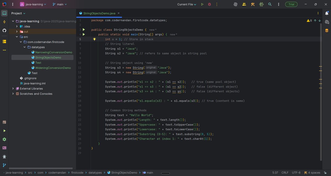The width and height of the screenshot is (331, 176).
Task: Open the spiral AI assistant icon in the toolbar
Action: point(236,4)
